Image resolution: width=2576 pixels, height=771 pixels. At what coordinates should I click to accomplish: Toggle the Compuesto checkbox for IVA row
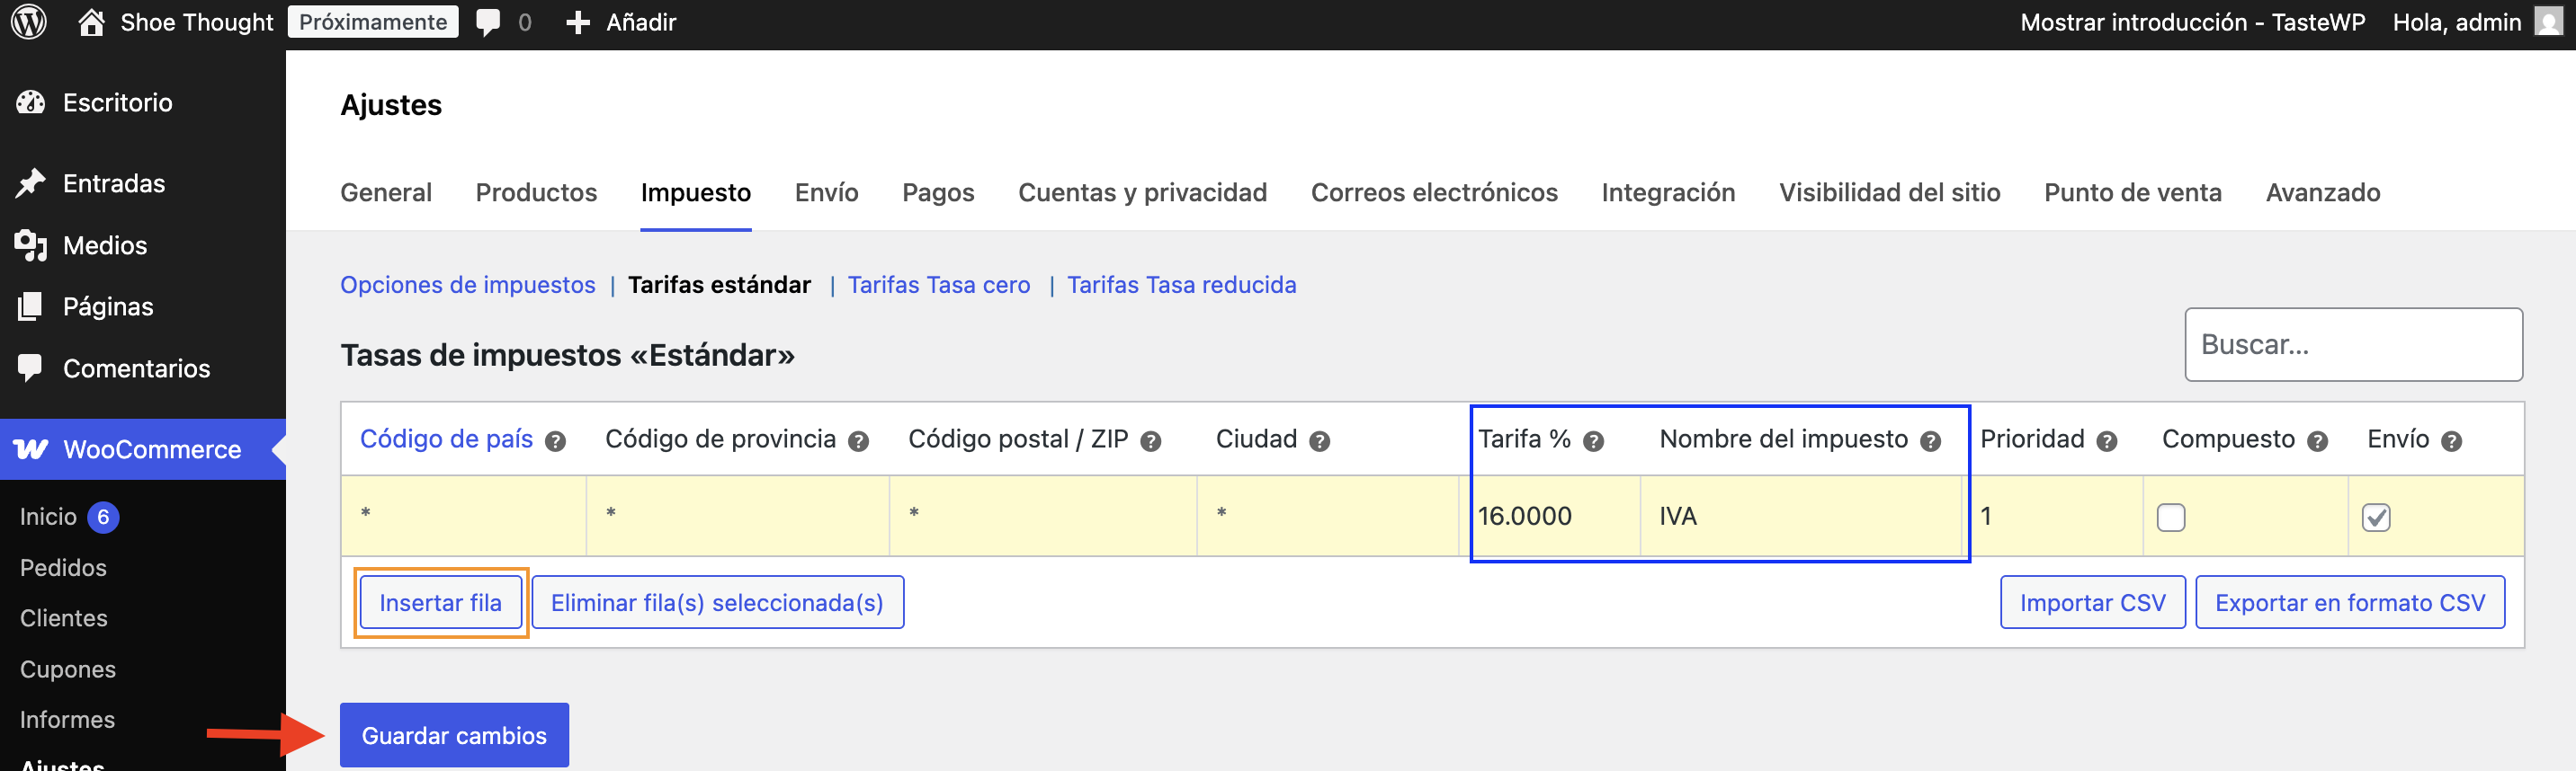pyautogui.click(x=2171, y=518)
